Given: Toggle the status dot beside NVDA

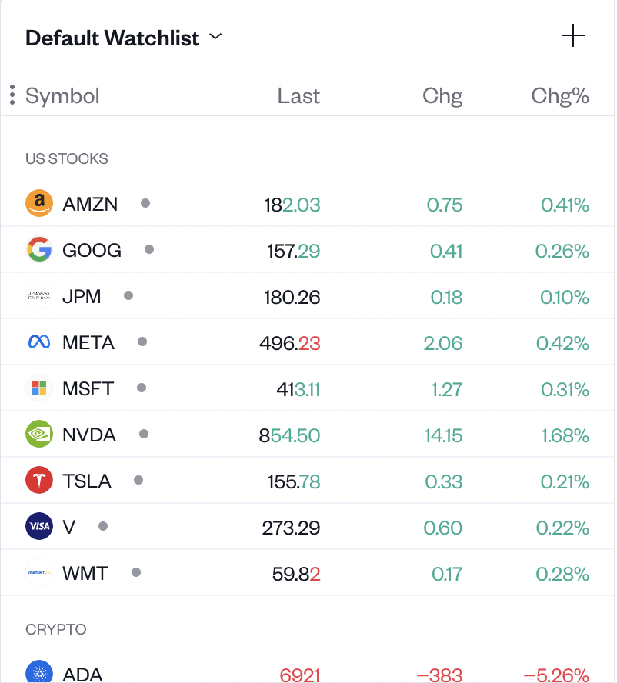Looking at the screenshot, I should click(x=144, y=434).
